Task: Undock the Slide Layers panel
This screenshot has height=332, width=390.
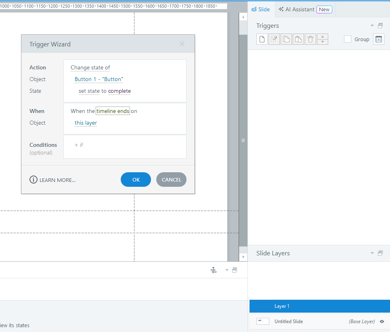Action: point(380,253)
